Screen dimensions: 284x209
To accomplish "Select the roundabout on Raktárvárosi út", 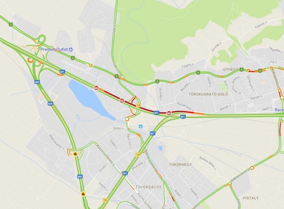I will [252, 168].
